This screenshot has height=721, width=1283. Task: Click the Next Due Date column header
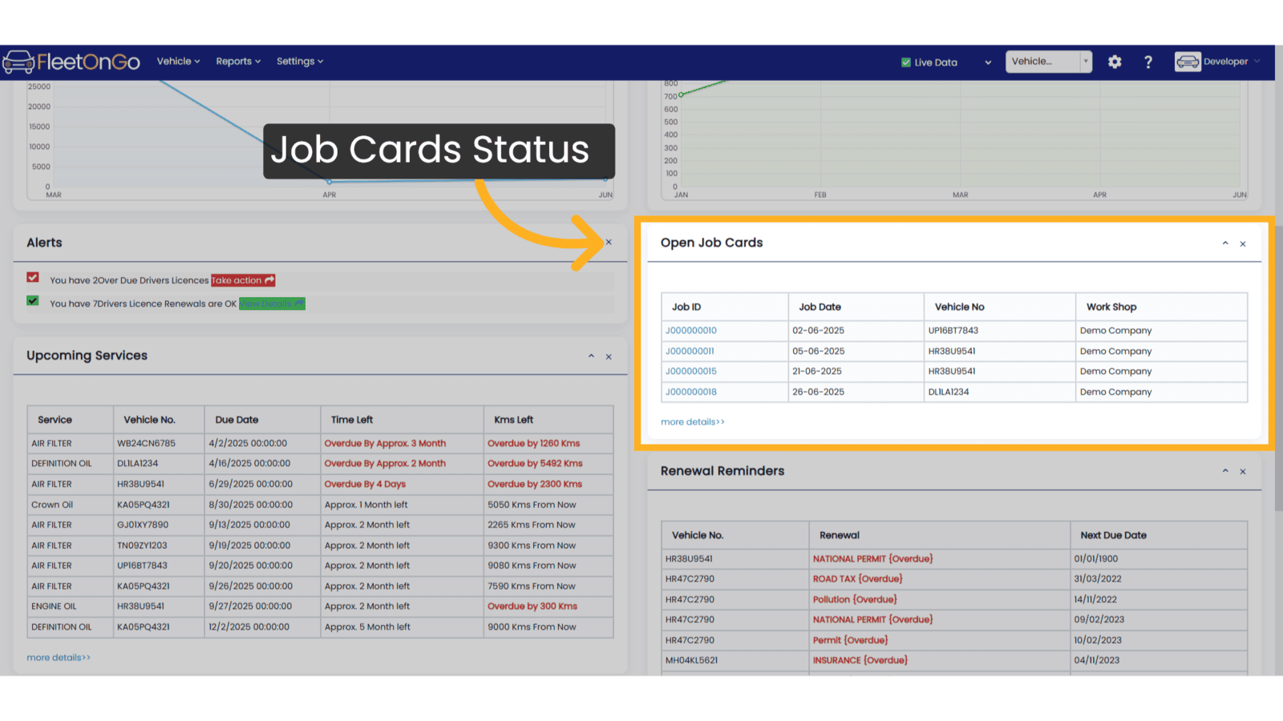click(1159, 535)
